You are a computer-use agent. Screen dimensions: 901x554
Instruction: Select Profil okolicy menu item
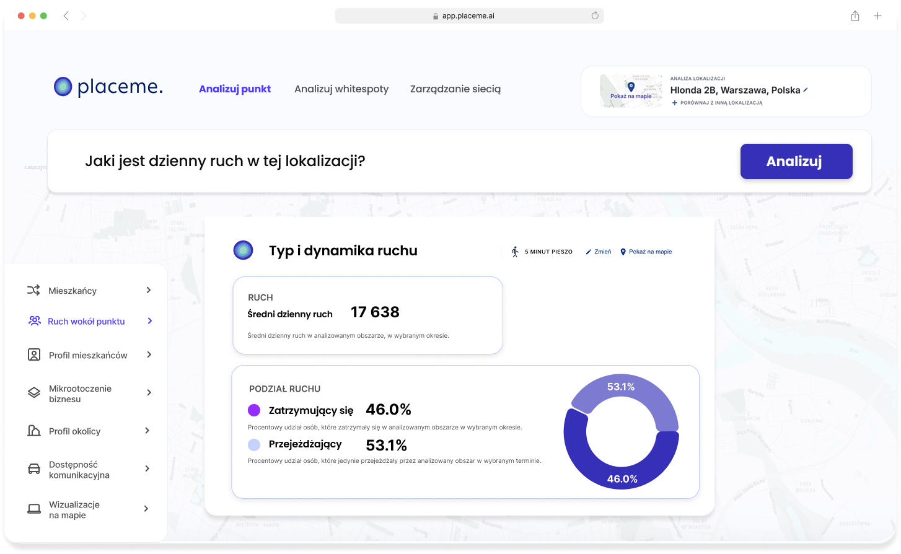74,431
